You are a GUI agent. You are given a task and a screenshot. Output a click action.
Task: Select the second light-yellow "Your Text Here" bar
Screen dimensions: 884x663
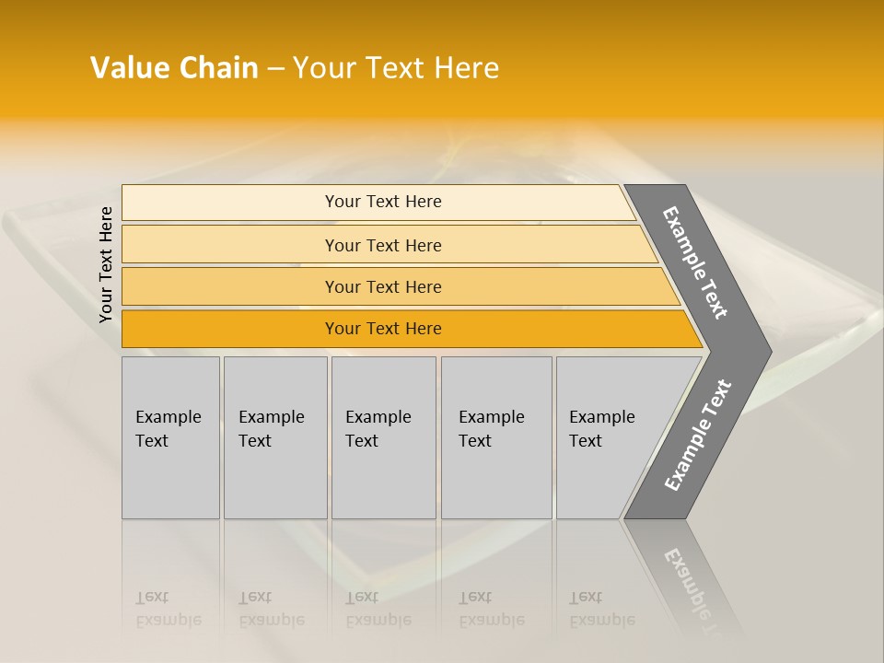(x=383, y=245)
